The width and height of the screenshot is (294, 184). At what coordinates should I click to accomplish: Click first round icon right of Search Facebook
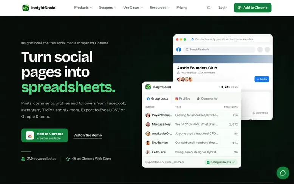pyautogui.click(x=260, y=50)
